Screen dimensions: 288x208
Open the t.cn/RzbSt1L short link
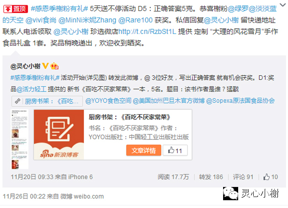click(147, 32)
